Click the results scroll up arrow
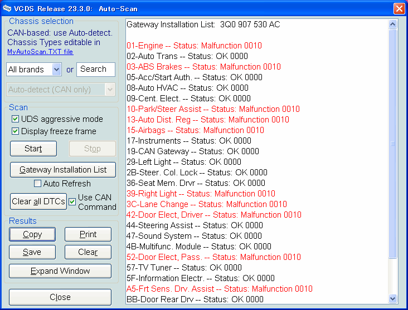The height and width of the screenshot is (310, 408). point(392,24)
